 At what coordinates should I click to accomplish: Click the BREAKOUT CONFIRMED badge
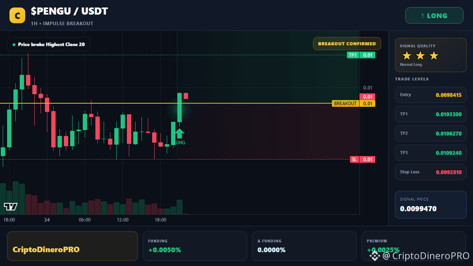point(347,44)
